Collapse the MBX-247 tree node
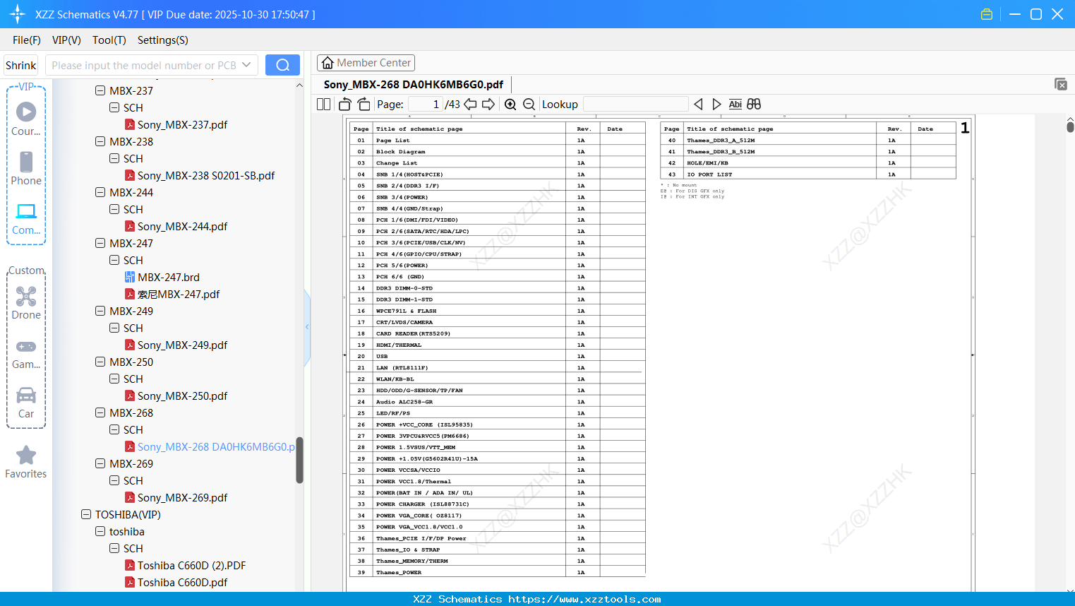Screen dimensions: 1075x606 (100, 244)
